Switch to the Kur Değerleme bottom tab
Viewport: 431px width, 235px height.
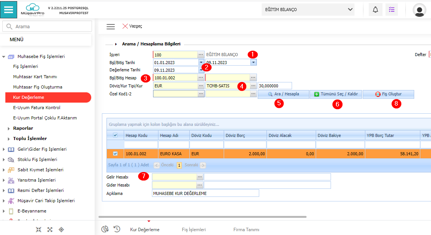(x=145, y=230)
